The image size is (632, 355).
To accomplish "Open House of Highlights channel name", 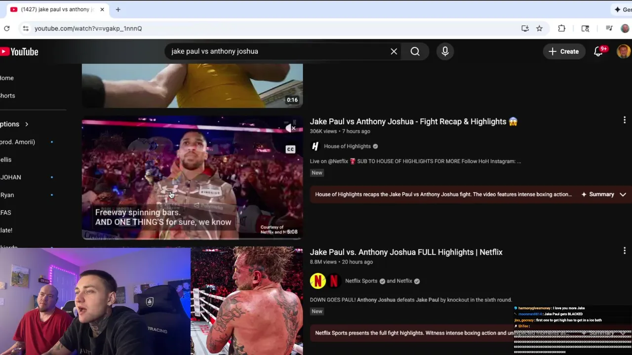I will [x=347, y=146].
